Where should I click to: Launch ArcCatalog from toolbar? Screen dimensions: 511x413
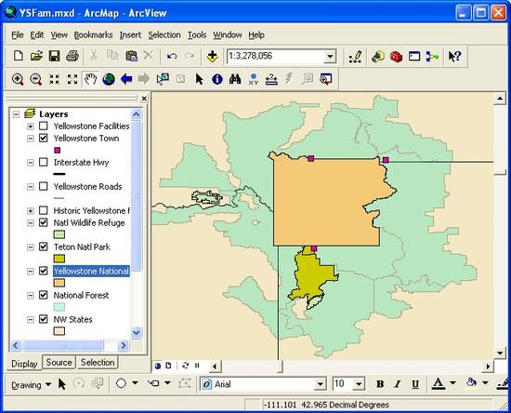click(x=378, y=57)
